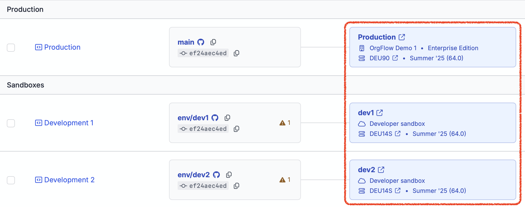Click the env/dev2 branch name
The width and height of the screenshot is (525, 207).
(x=194, y=175)
